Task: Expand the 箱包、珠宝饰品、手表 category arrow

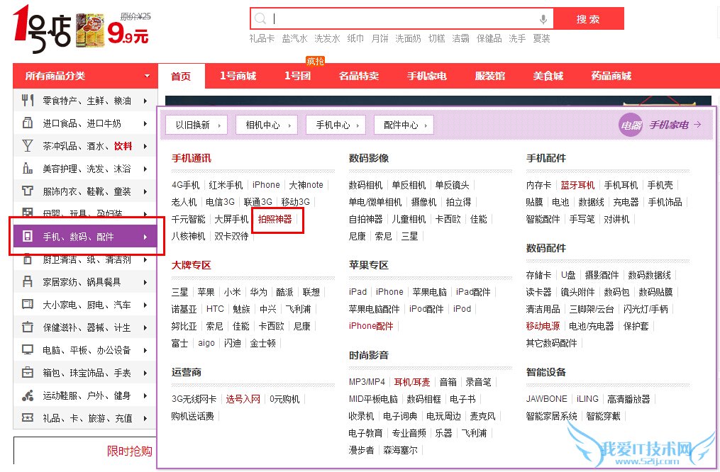Action: [145, 373]
